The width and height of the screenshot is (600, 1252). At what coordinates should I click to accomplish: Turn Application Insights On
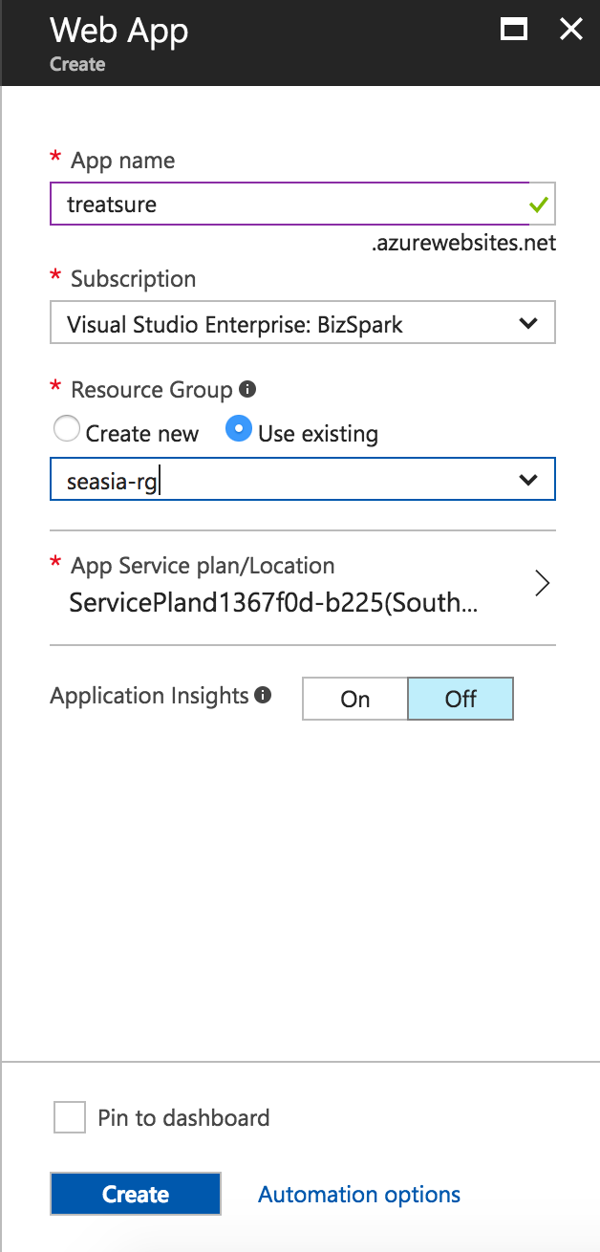(x=355, y=699)
